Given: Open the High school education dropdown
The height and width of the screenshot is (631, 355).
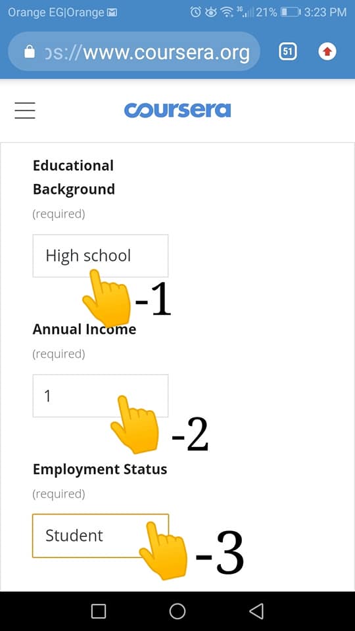Looking at the screenshot, I should (100, 256).
